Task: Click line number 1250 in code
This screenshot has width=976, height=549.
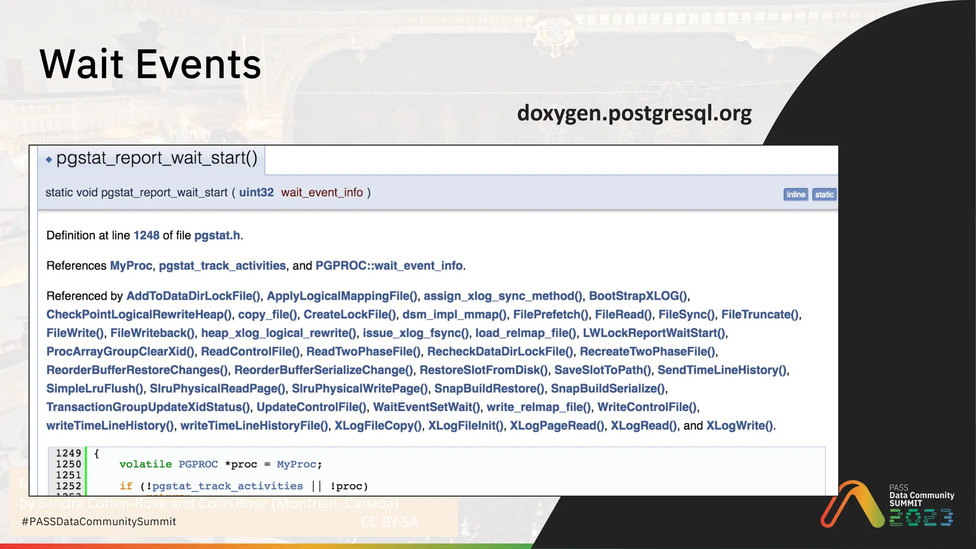Action: (x=68, y=464)
